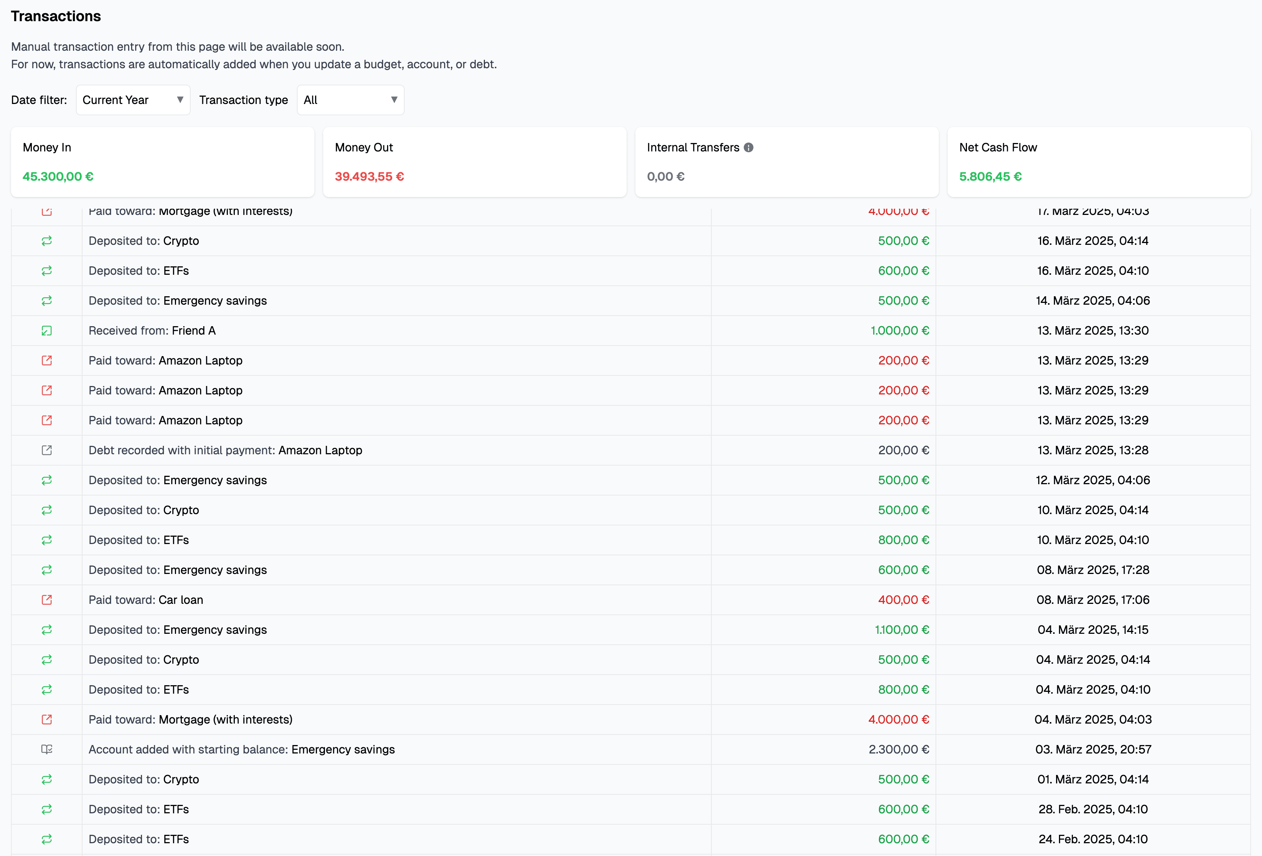Click transfer icon for Emergency savings deposit 12. März
The image size is (1262, 856).
tap(47, 480)
